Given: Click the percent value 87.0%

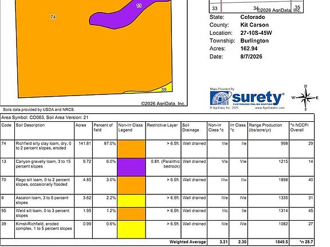Looking at the screenshot, I should (110, 144).
